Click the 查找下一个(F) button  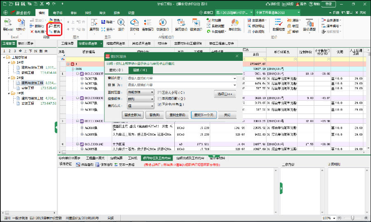click(204, 115)
